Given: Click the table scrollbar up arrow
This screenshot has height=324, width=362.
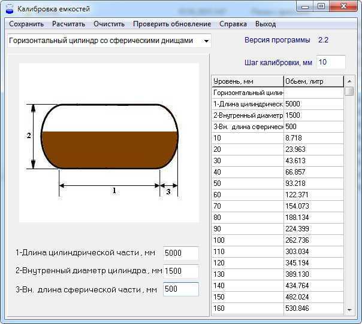Looking at the screenshot, I should coord(349,81).
